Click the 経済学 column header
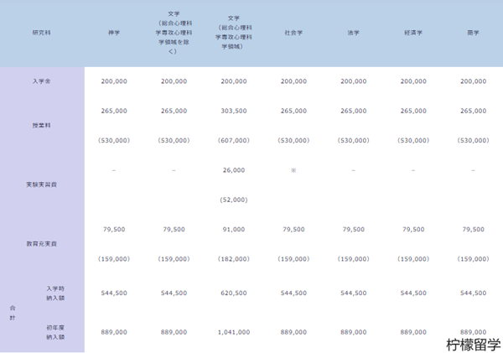503x353 pixels. 413,32
